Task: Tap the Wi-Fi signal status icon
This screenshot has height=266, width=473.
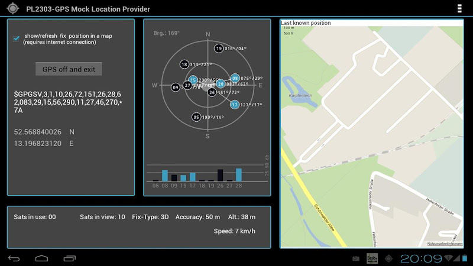Action: click(x=449, y=258)
